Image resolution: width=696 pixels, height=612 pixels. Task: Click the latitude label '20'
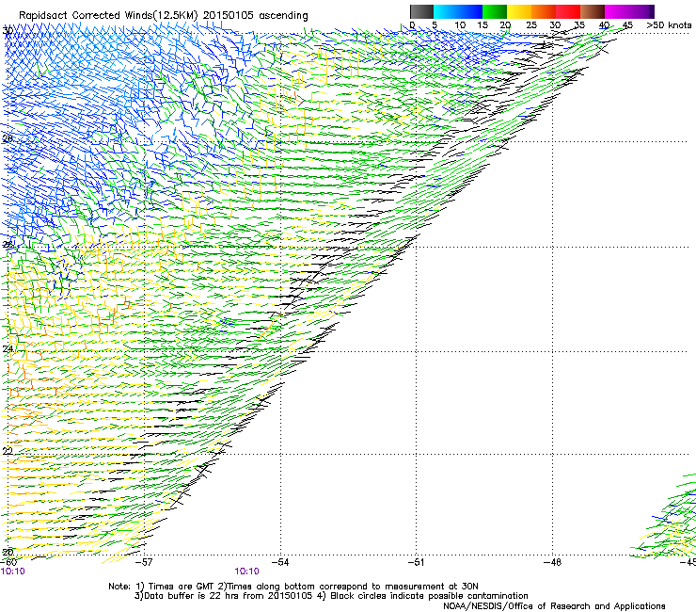[x=8, y=552]
